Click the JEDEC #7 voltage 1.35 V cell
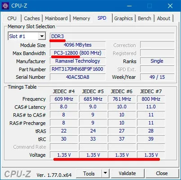This screenshot has width=181, height=180. click(x=151, y=155)
